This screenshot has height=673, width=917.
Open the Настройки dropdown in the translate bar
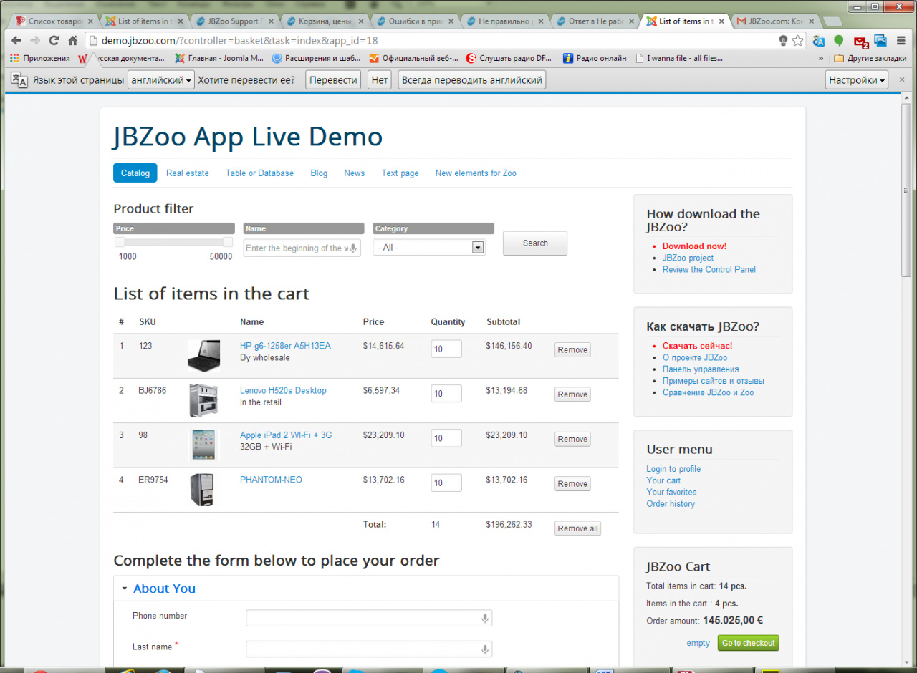[x=857, y=80]
